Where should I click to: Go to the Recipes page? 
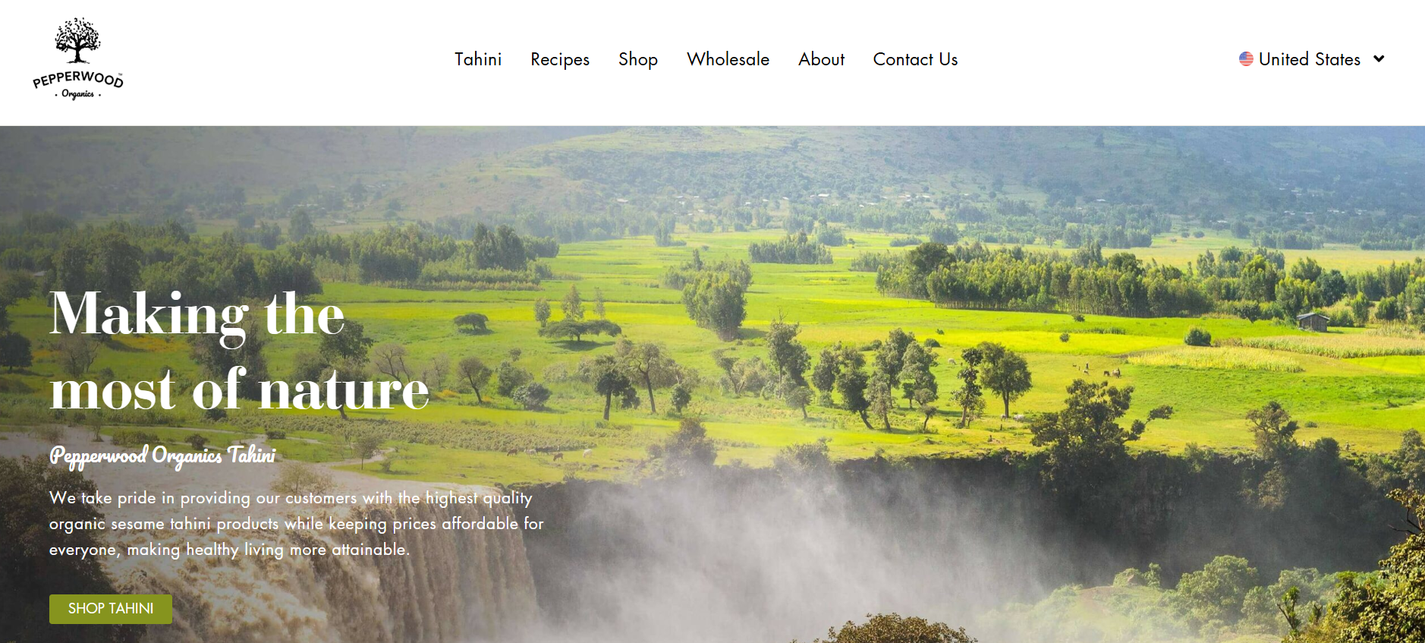560,59
